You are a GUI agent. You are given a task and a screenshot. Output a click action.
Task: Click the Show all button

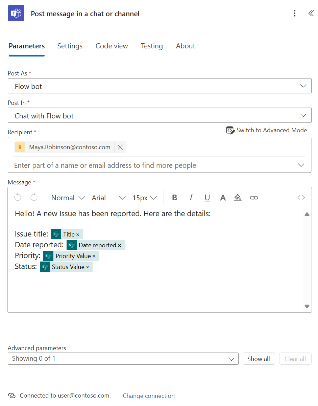(x=259, y=359)
